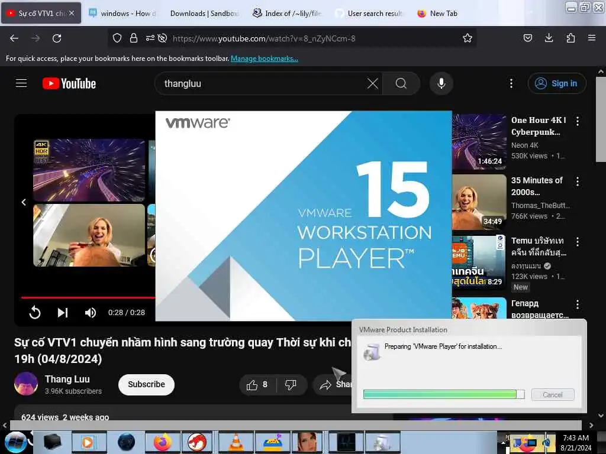Dislike the video with thumbs down
The height and width of the screenshot is (454, 606).
point(291,384)
